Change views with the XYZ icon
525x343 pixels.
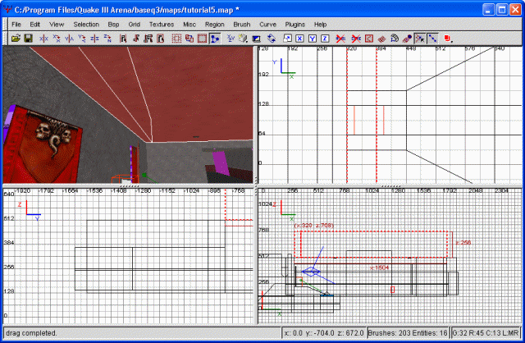(x=231, y=39)
